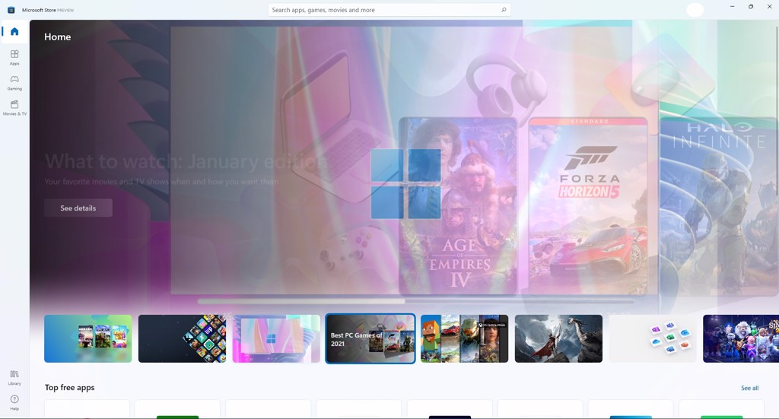Select the Windows 11 logo thumbnail

[x=276, y=338]
